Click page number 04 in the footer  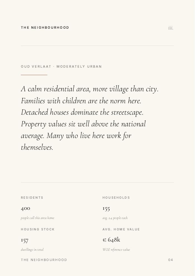pyautogui.click(x=171, y=260)
